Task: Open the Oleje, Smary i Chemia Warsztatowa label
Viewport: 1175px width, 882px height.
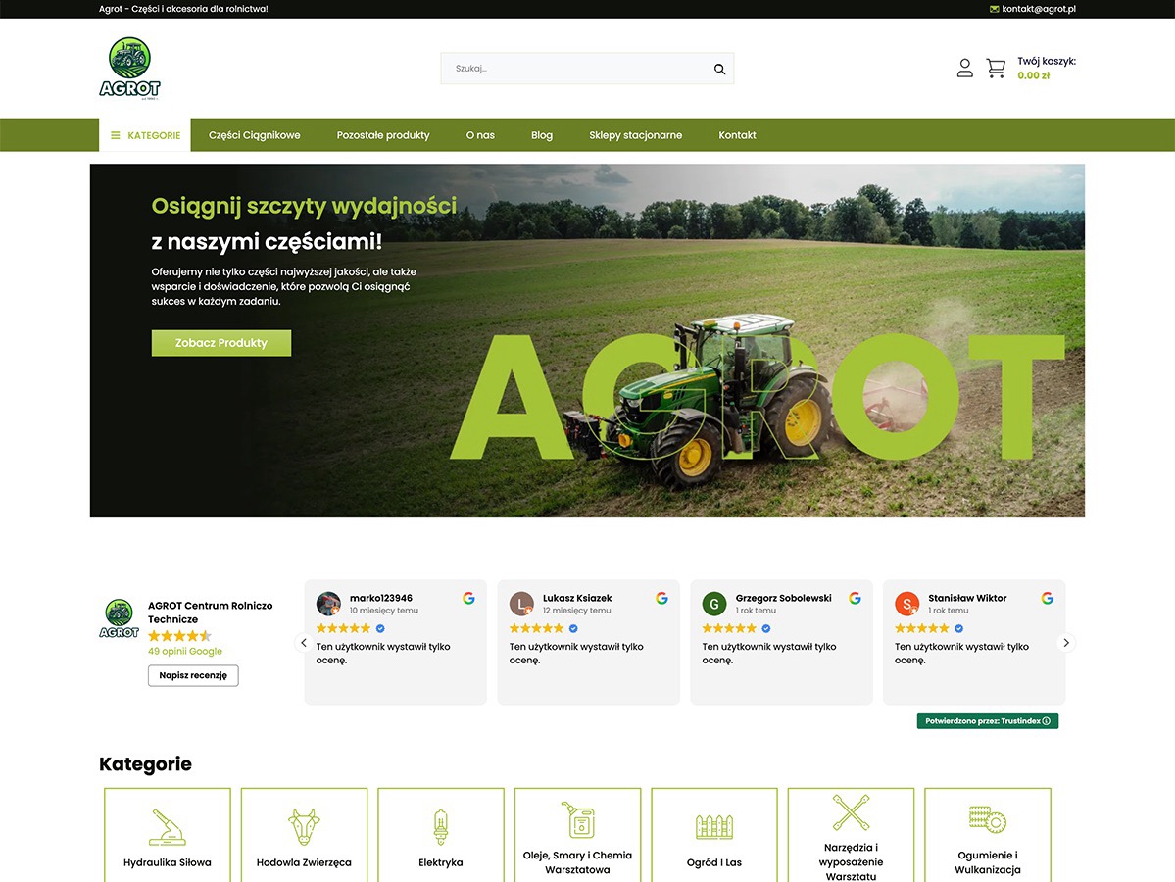Action: [578, 862]
